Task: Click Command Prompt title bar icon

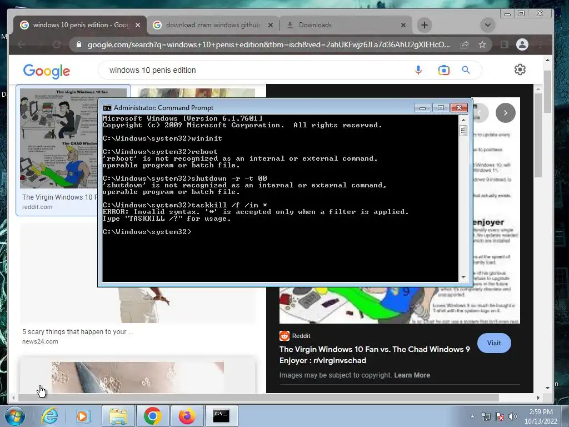Action: point(107,108)
